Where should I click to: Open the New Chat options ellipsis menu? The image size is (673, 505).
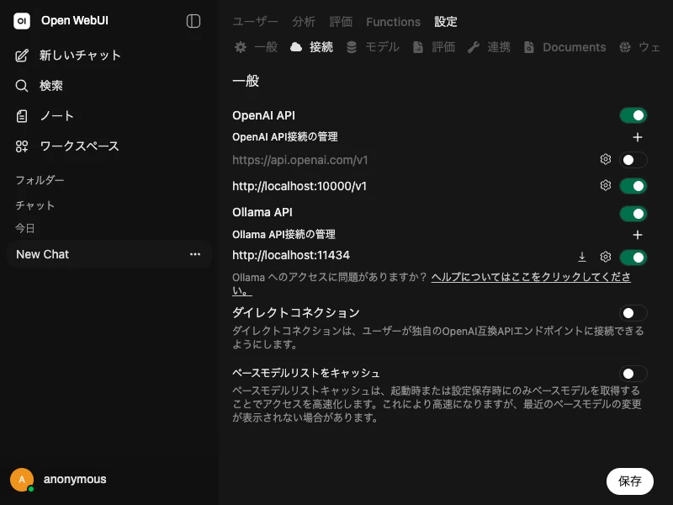click(x=195, y=254)
